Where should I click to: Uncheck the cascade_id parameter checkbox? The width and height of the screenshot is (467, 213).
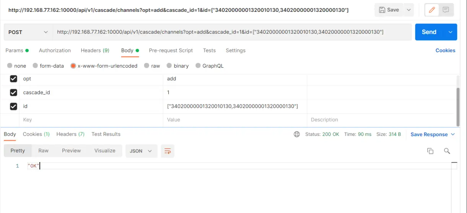[x=13, y=93]
